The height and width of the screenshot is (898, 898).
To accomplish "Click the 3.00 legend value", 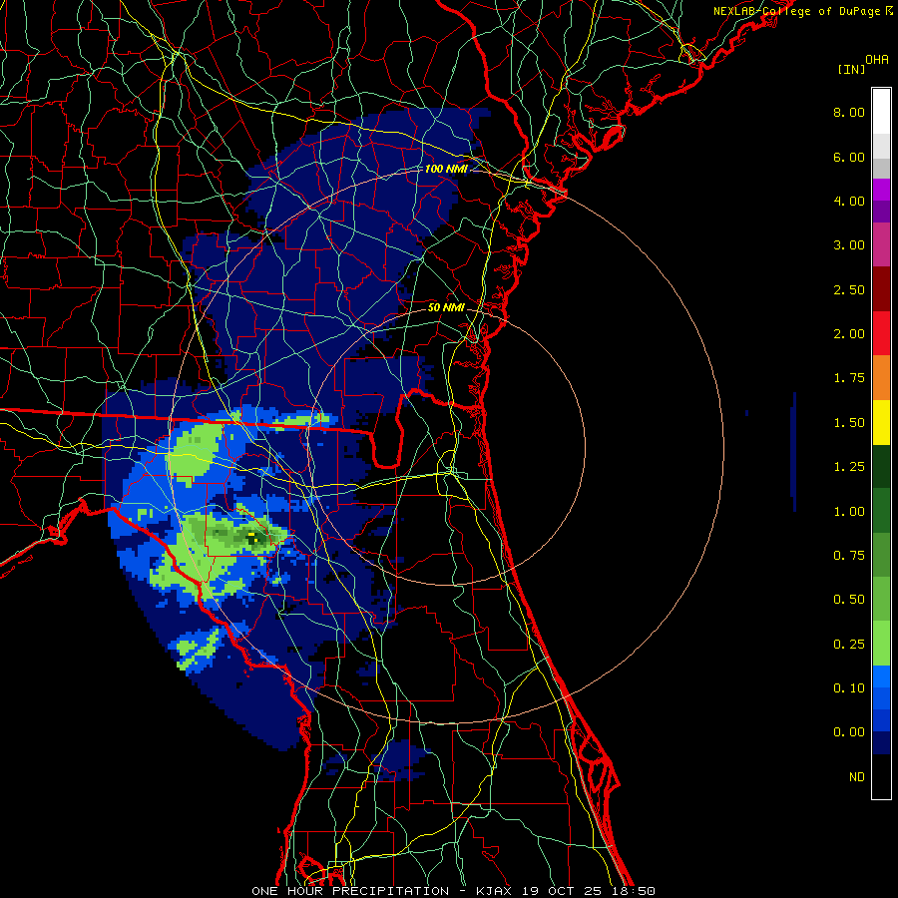I will (849, 245).
